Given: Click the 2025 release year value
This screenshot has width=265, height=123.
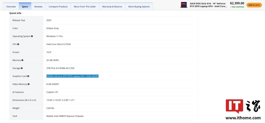Looking at the screenshot, I should pos(49,20).
